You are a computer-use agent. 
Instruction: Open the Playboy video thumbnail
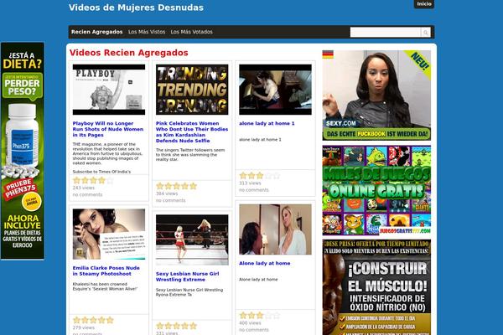109,90
